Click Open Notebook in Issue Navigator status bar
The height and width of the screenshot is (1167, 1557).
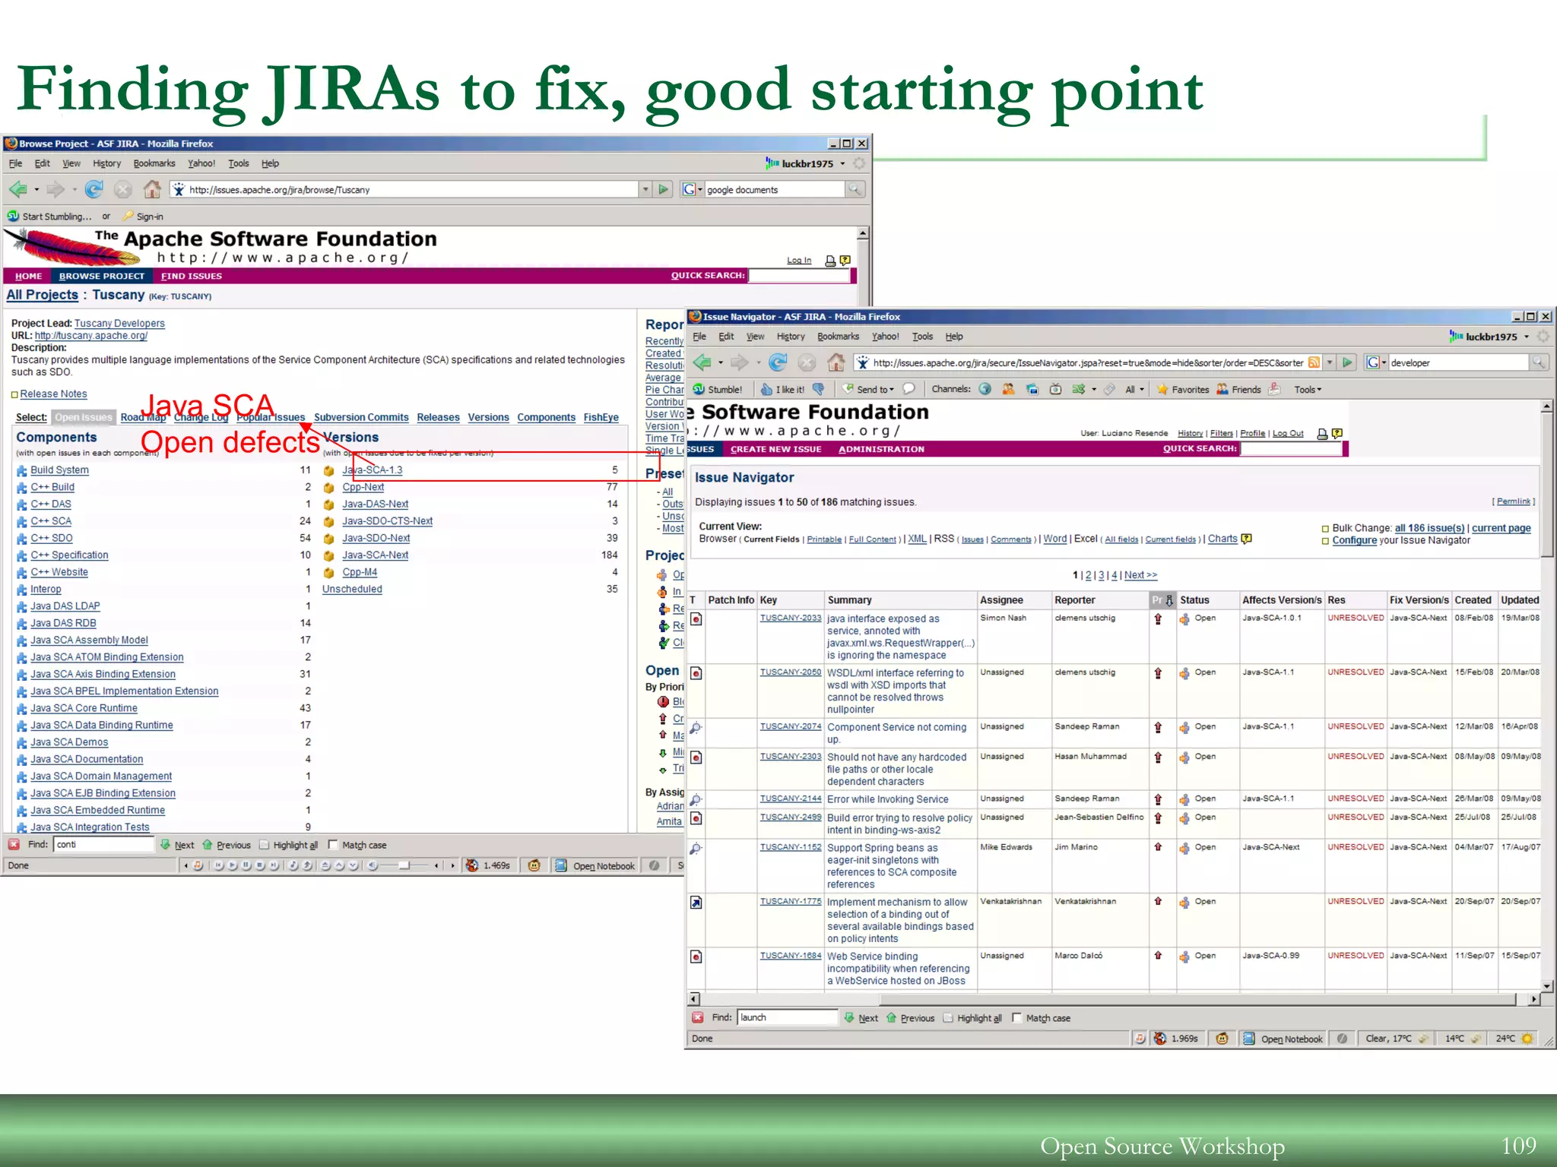(1283, 1039)
